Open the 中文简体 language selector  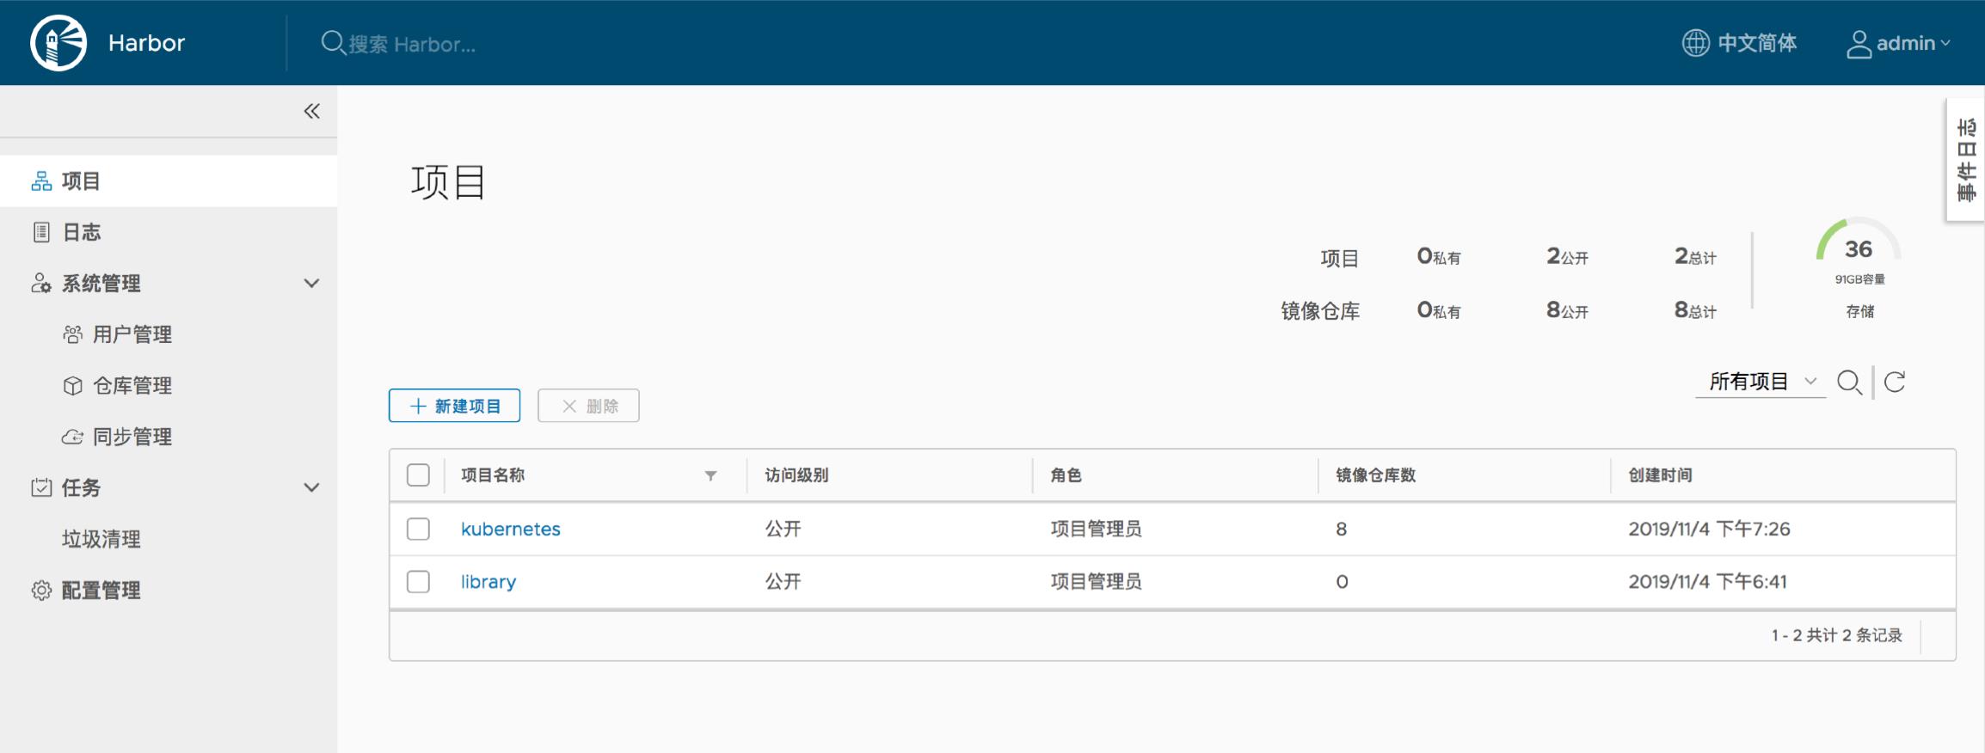(x=1739, y=43)
